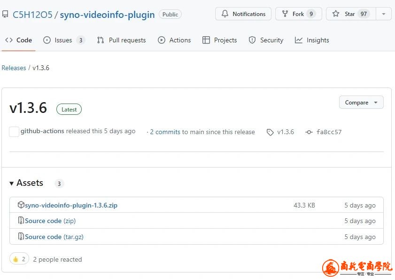
Task: Click the Star outline icon
Action: (x=335, y=14)
